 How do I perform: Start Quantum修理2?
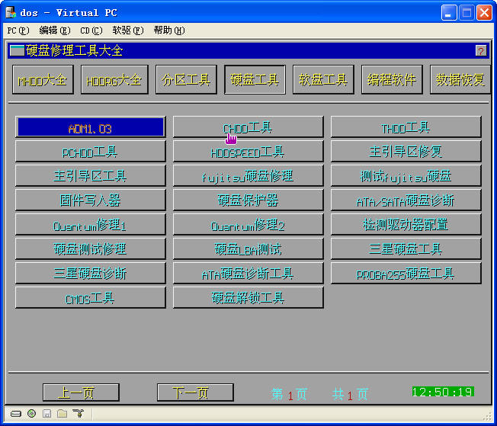click(248, 224)
